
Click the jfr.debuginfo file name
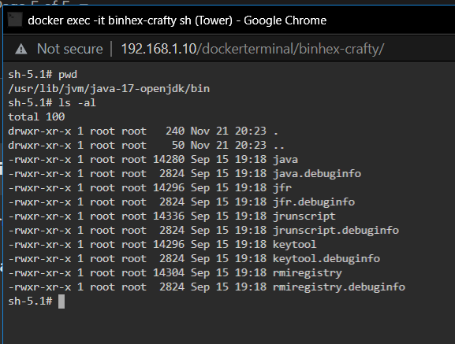coord(314,202)
